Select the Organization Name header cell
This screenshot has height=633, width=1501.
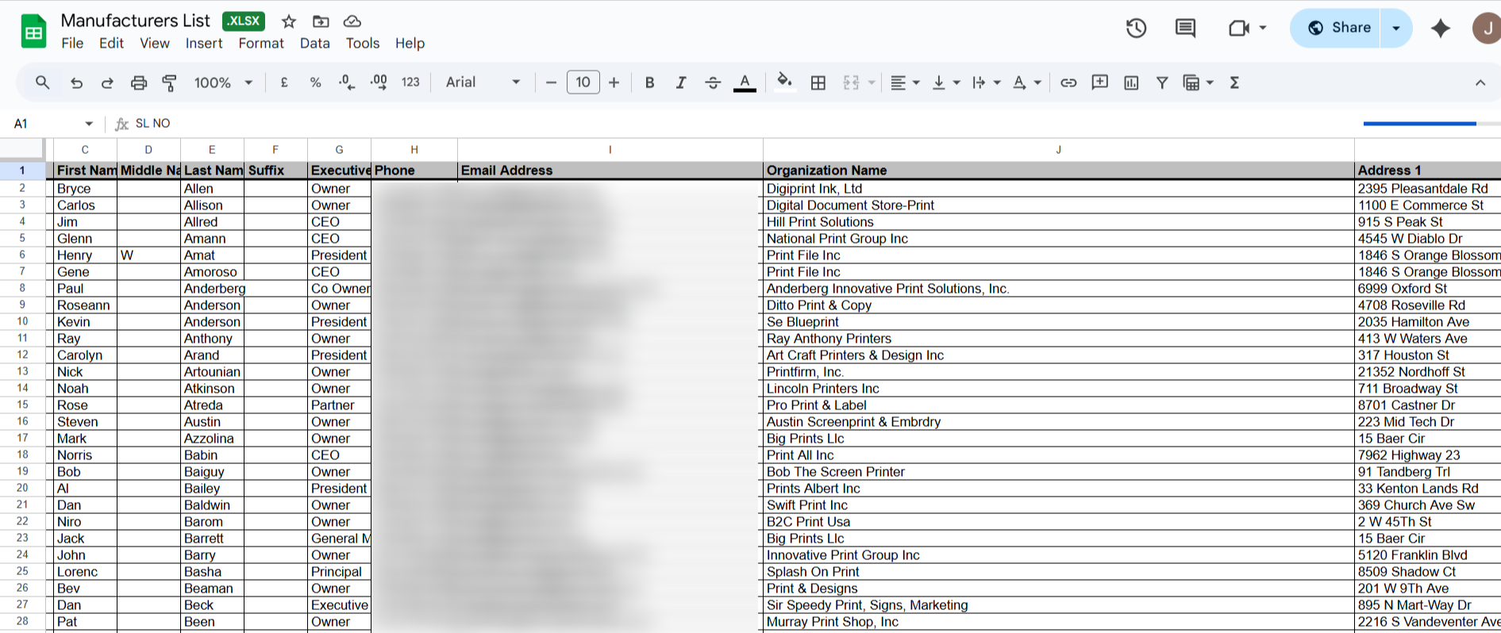point(1057,171)
